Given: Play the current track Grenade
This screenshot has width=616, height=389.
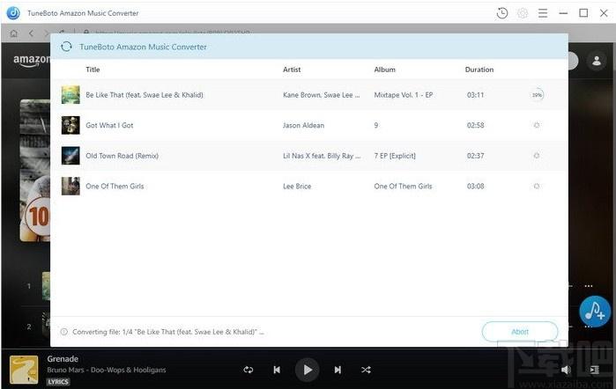Looking at the screenshot, I should pos(308,370).
